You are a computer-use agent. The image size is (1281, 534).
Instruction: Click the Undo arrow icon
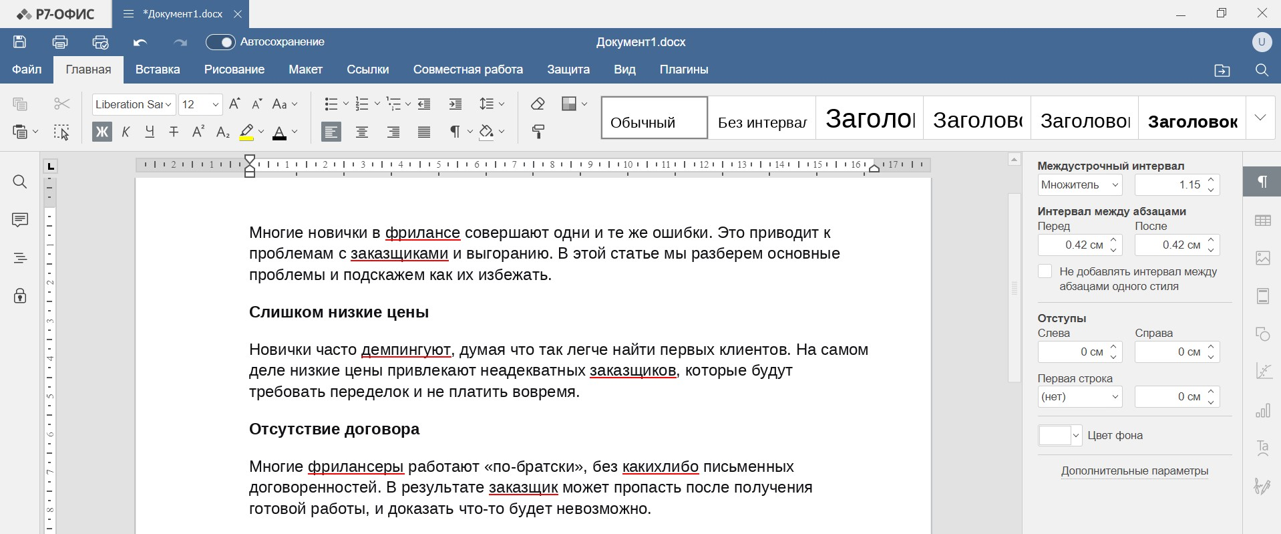pos(140,42)
